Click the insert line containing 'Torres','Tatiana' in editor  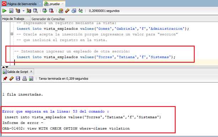click(x=96, y=57)
